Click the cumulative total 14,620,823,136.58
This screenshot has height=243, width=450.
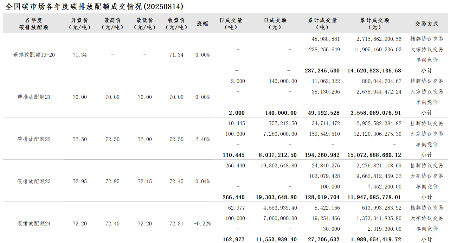click(x=374, y=71)
